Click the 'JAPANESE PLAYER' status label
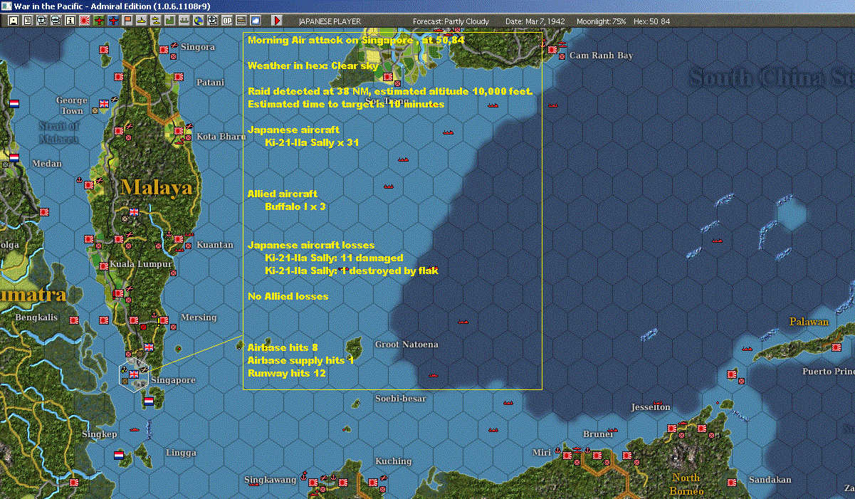The width and height of the screenshot is (855, 499). click(329, 21)
